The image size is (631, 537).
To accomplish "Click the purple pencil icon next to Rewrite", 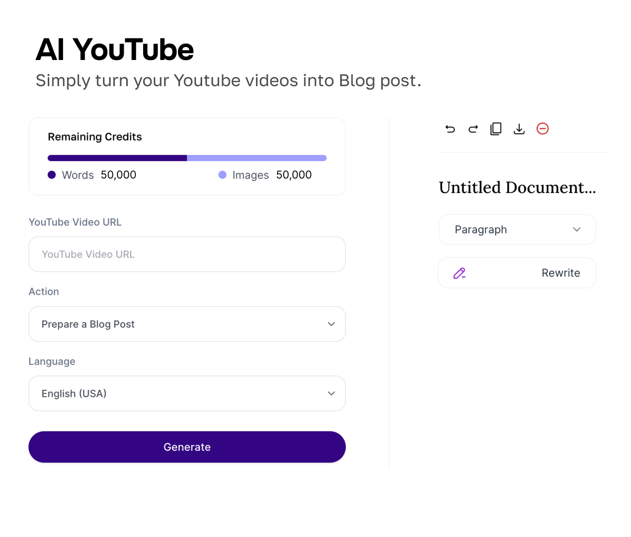I will click(459, 273).
